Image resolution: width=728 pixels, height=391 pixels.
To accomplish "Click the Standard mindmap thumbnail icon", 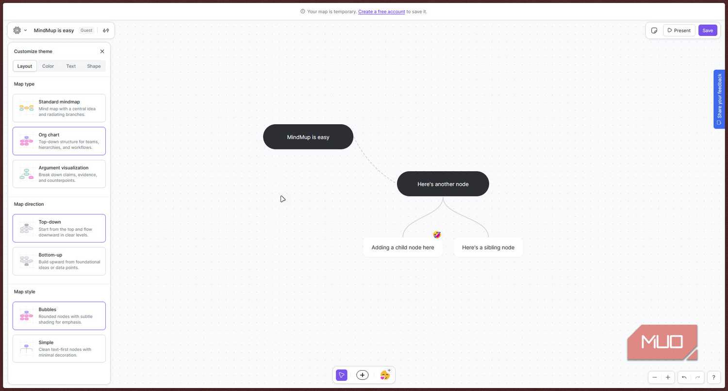I will 26,108.
